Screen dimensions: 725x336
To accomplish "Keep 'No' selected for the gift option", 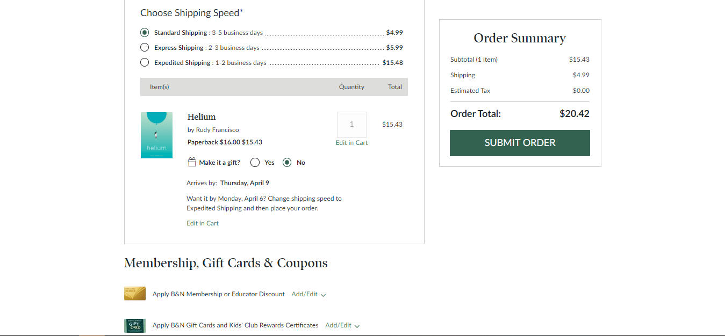I will click(x=287, y=162).
